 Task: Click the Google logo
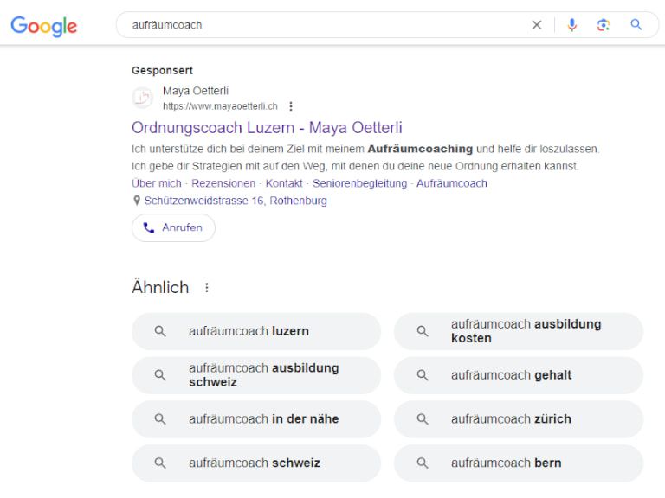tap(43, 26)
